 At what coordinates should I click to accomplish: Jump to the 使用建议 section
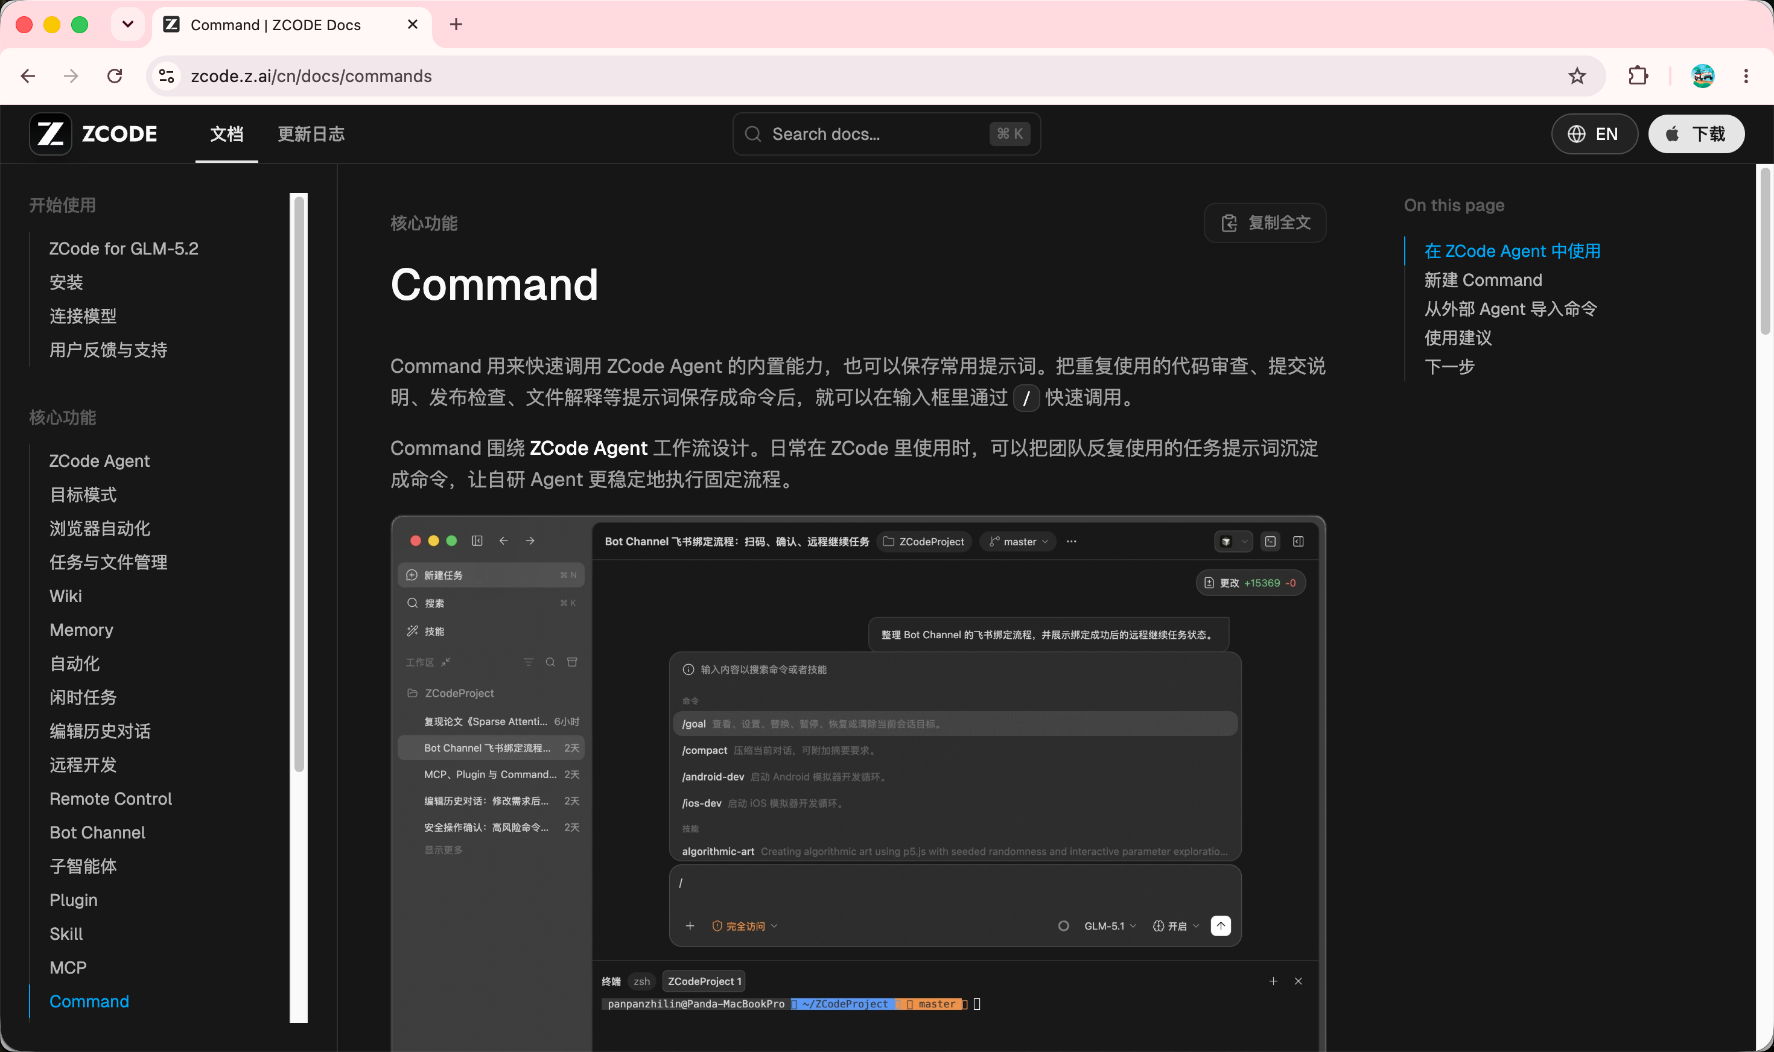(1458, 337)
